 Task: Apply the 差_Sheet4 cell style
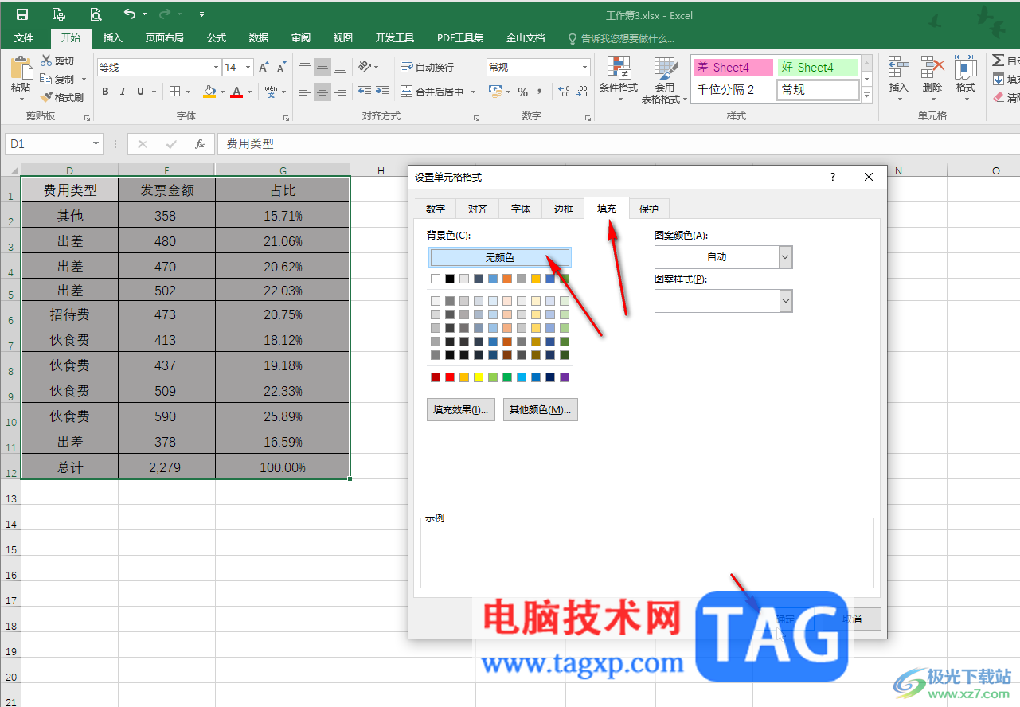[733, 68]
